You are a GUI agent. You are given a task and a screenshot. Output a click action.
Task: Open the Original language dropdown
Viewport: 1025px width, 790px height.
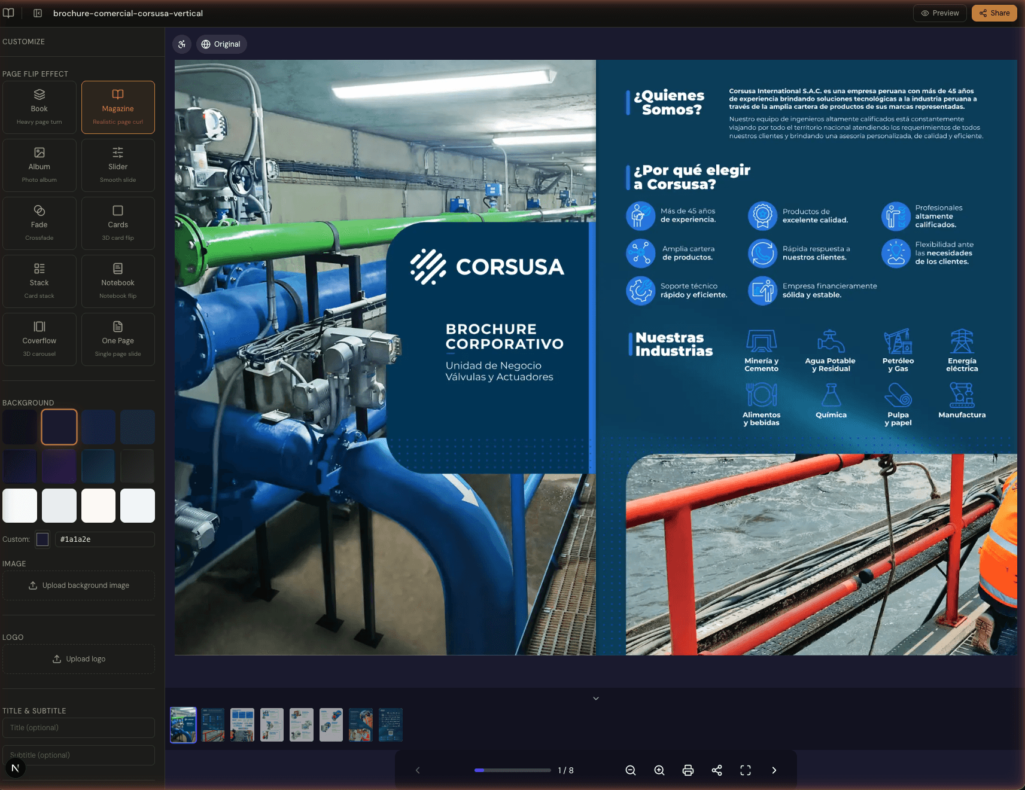point(221,44)
